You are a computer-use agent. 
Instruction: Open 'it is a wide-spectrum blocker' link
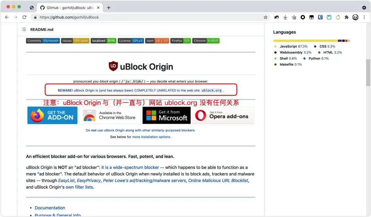pyautogui.click(x=130, y=167)
